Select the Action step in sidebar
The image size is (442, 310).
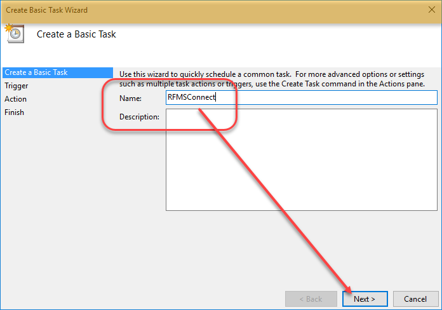pos(15,99)
